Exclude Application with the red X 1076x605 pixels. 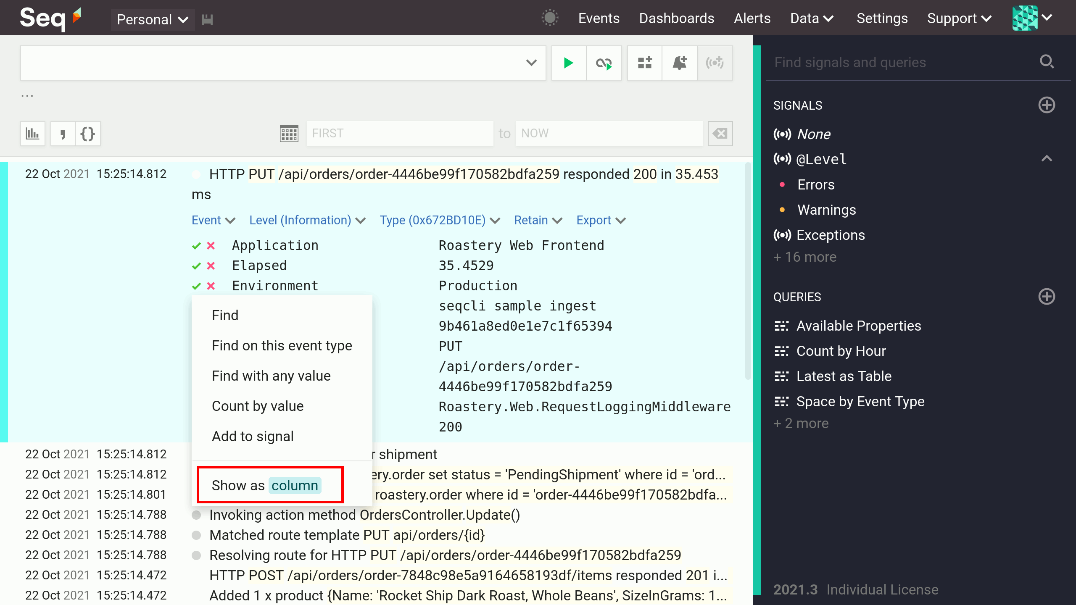(211, 246)
